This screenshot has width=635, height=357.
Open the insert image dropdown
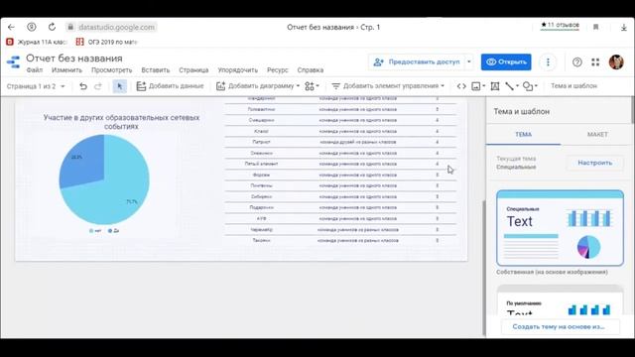click(478, 86)
